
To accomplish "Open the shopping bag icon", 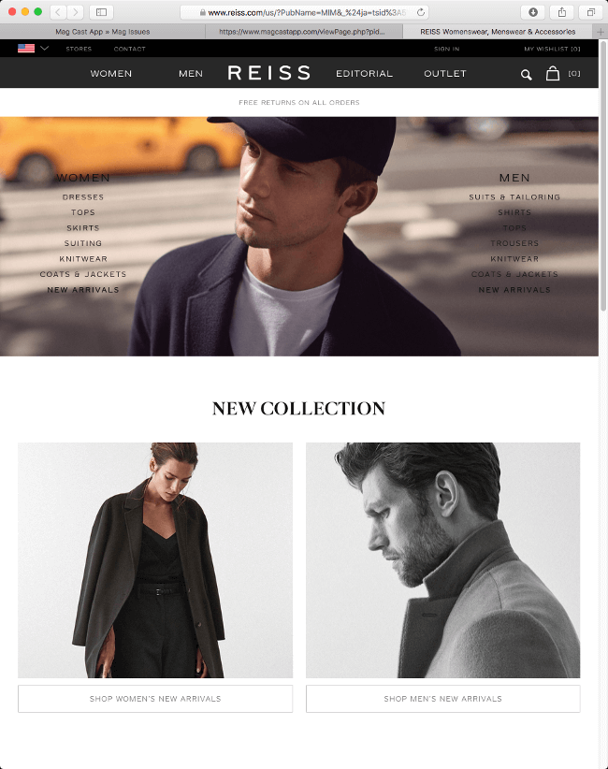I will (x=553, y=74).
